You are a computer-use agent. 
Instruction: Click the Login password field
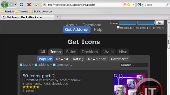[x=146, y=23]
